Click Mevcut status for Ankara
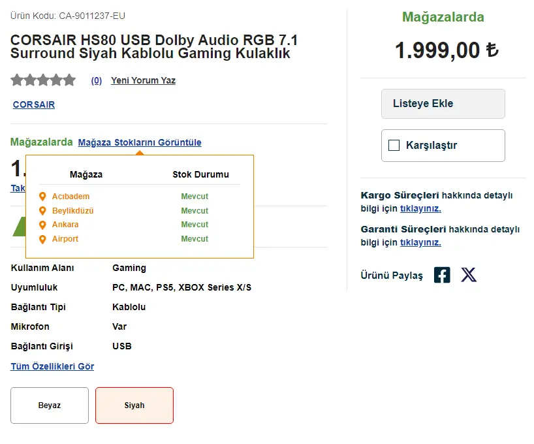The height and width of the screenshot is (444, 534). (x=195, y=225)
